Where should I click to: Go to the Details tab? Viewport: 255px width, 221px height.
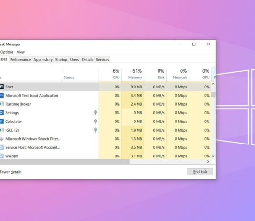click(87, 60)
